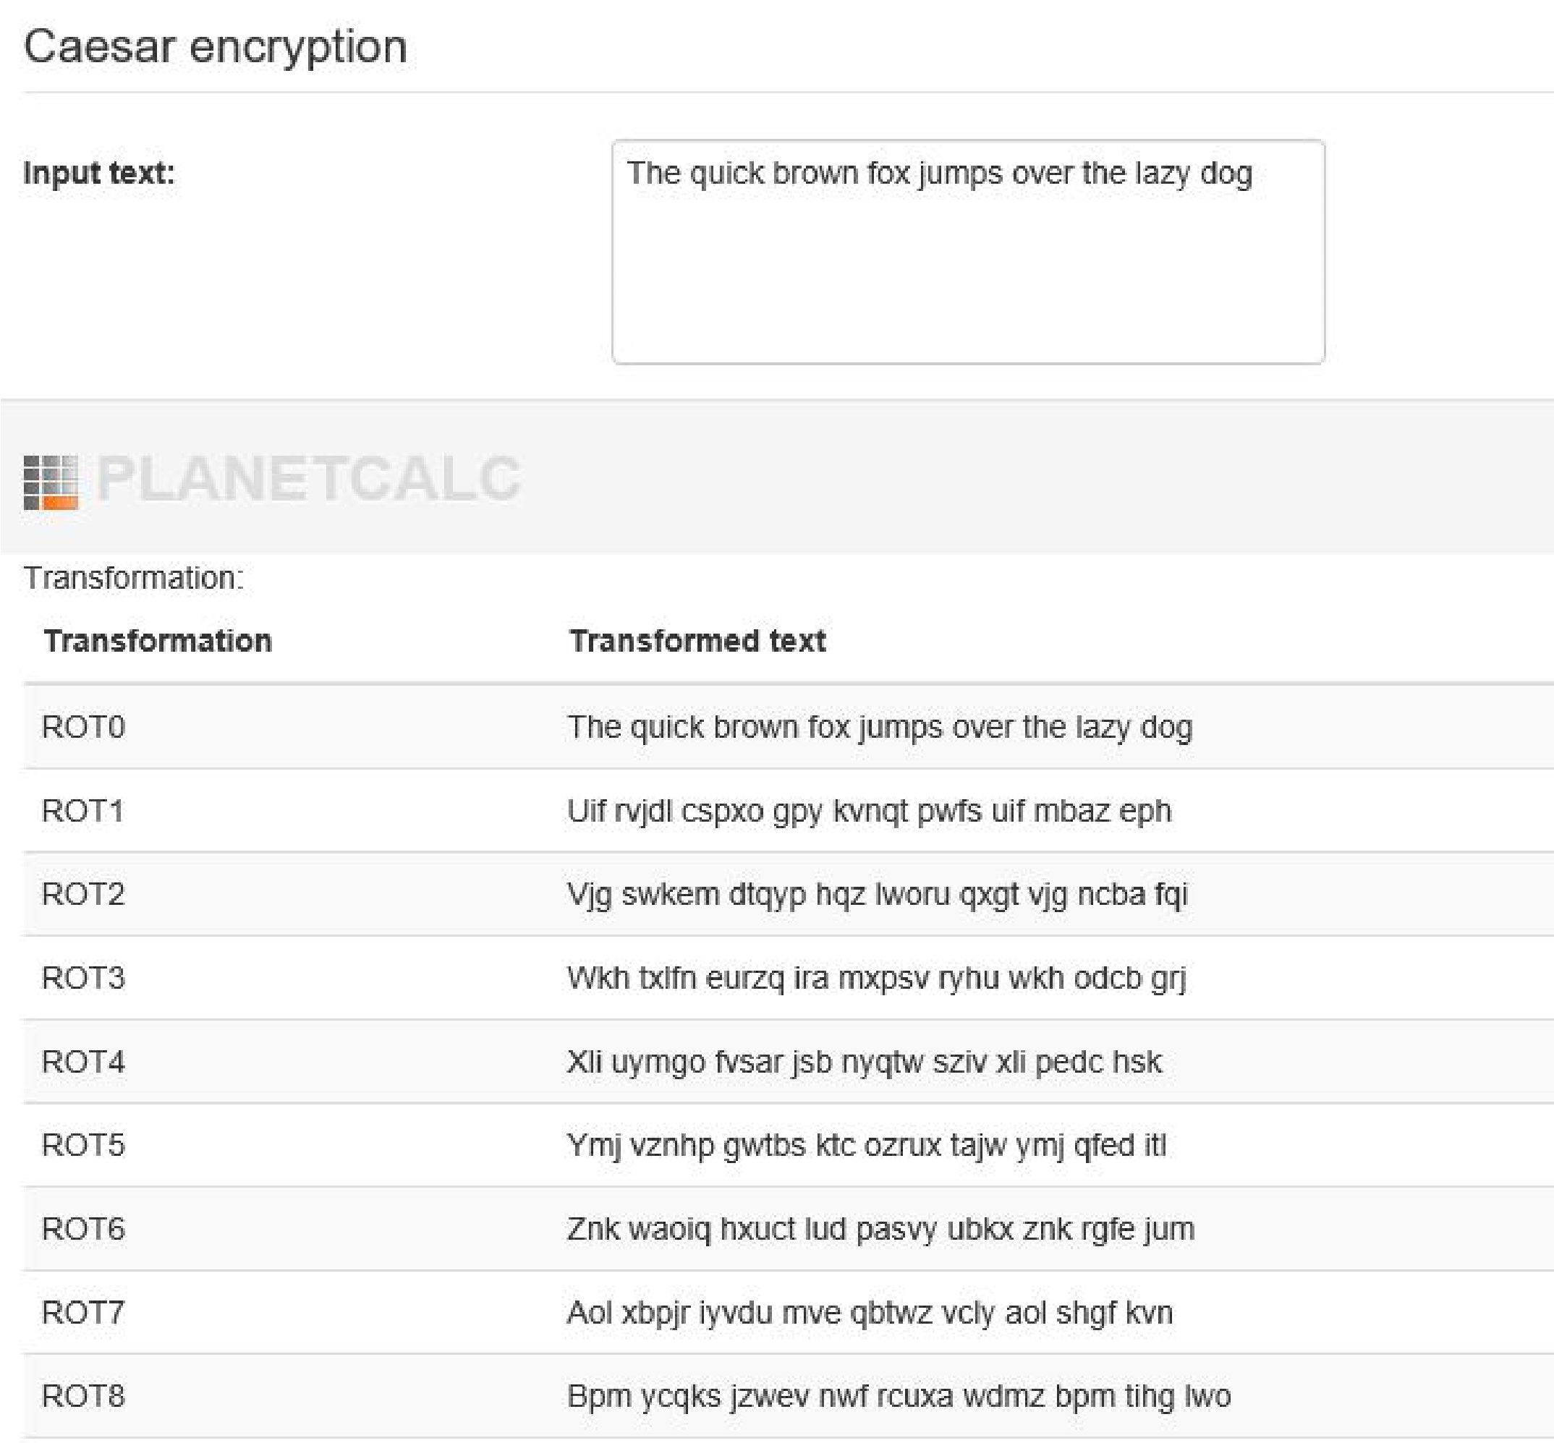Click the ROT5 text starting 'Ymj vznhp'

pyautogui.click(x=867, y=1146)
